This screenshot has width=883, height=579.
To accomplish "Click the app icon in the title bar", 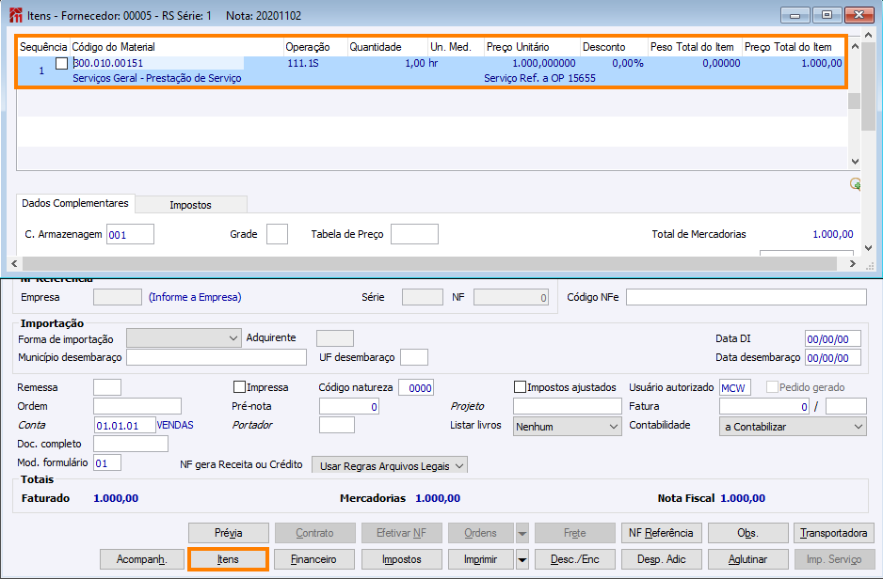I will tap(15, 15).
